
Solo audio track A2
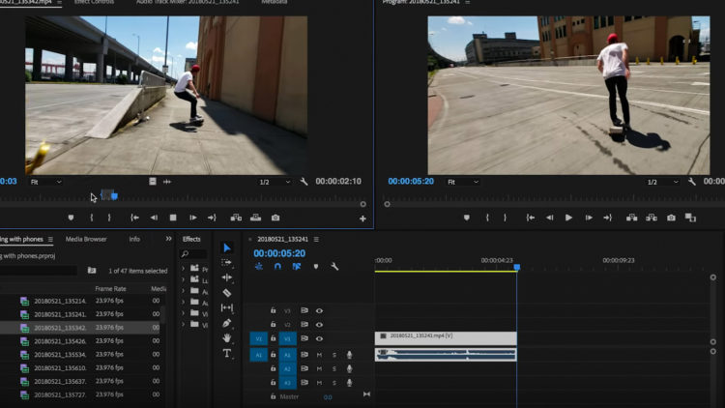[x=334, y=368]
